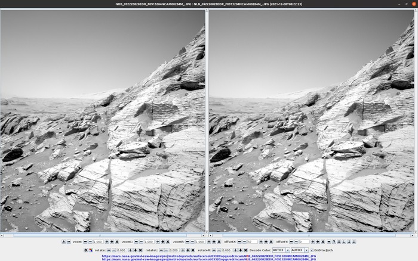Click the colored icon next to the gear
This screenshot has height=261, width=418.
tap(91, 250)
